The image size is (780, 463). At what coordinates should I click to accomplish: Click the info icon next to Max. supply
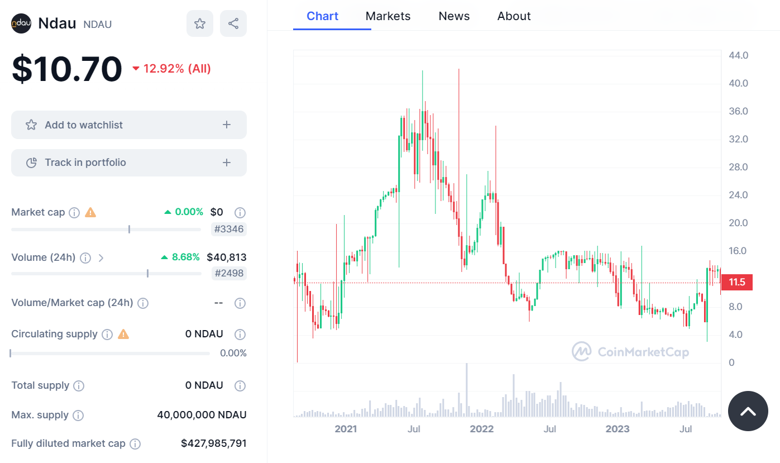click(78, 415)
